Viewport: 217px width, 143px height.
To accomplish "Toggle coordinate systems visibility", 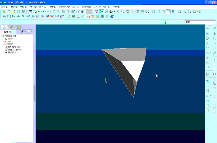I will 194,12.
